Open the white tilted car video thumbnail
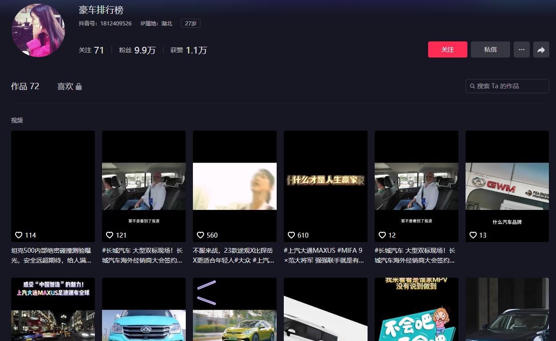The width and height of the screenshot is (556, 341). click(x=326, y=309)
